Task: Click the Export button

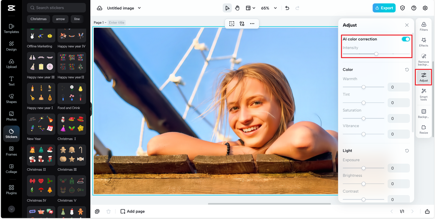Action: click(384, 8)
